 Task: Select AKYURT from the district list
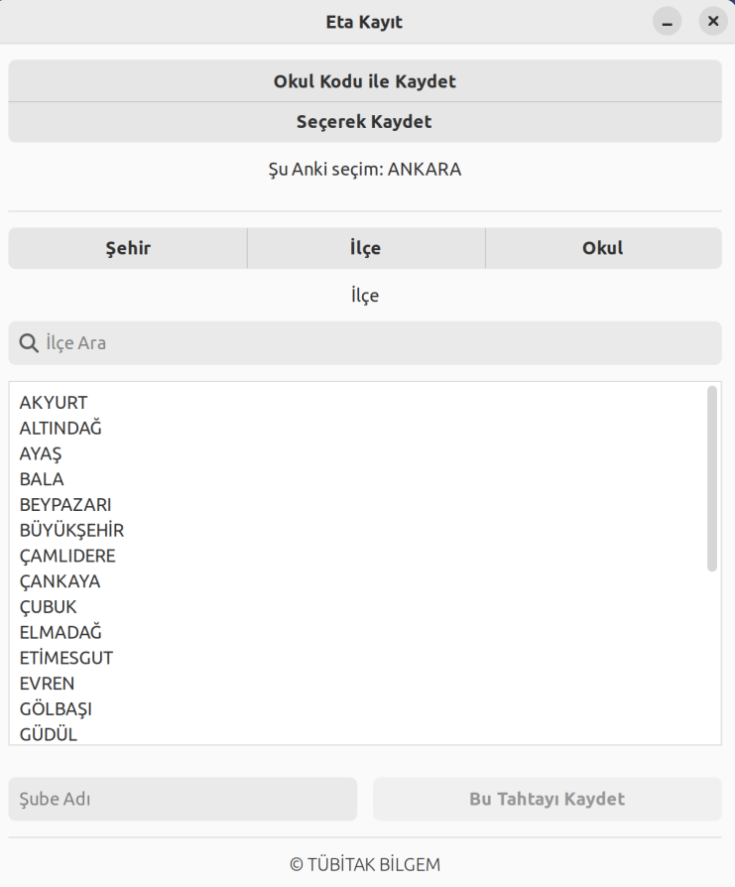click(54, 403)
